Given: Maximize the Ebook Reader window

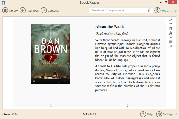Looking at the screenshot, I should coord(166,2).
